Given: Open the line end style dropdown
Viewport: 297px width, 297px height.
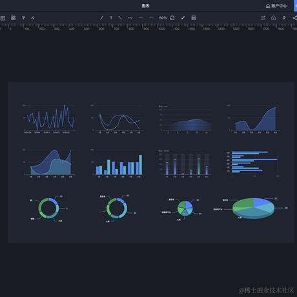Looking at the screenshot, I should pos(152,18).
